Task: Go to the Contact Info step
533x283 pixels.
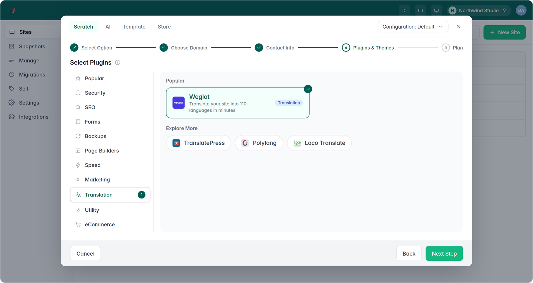Action: coord(274,48)
